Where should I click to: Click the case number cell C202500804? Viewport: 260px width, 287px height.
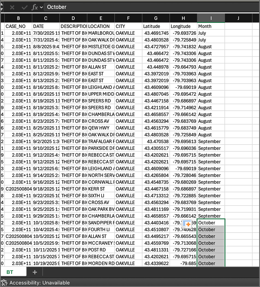tap(18, 189)
